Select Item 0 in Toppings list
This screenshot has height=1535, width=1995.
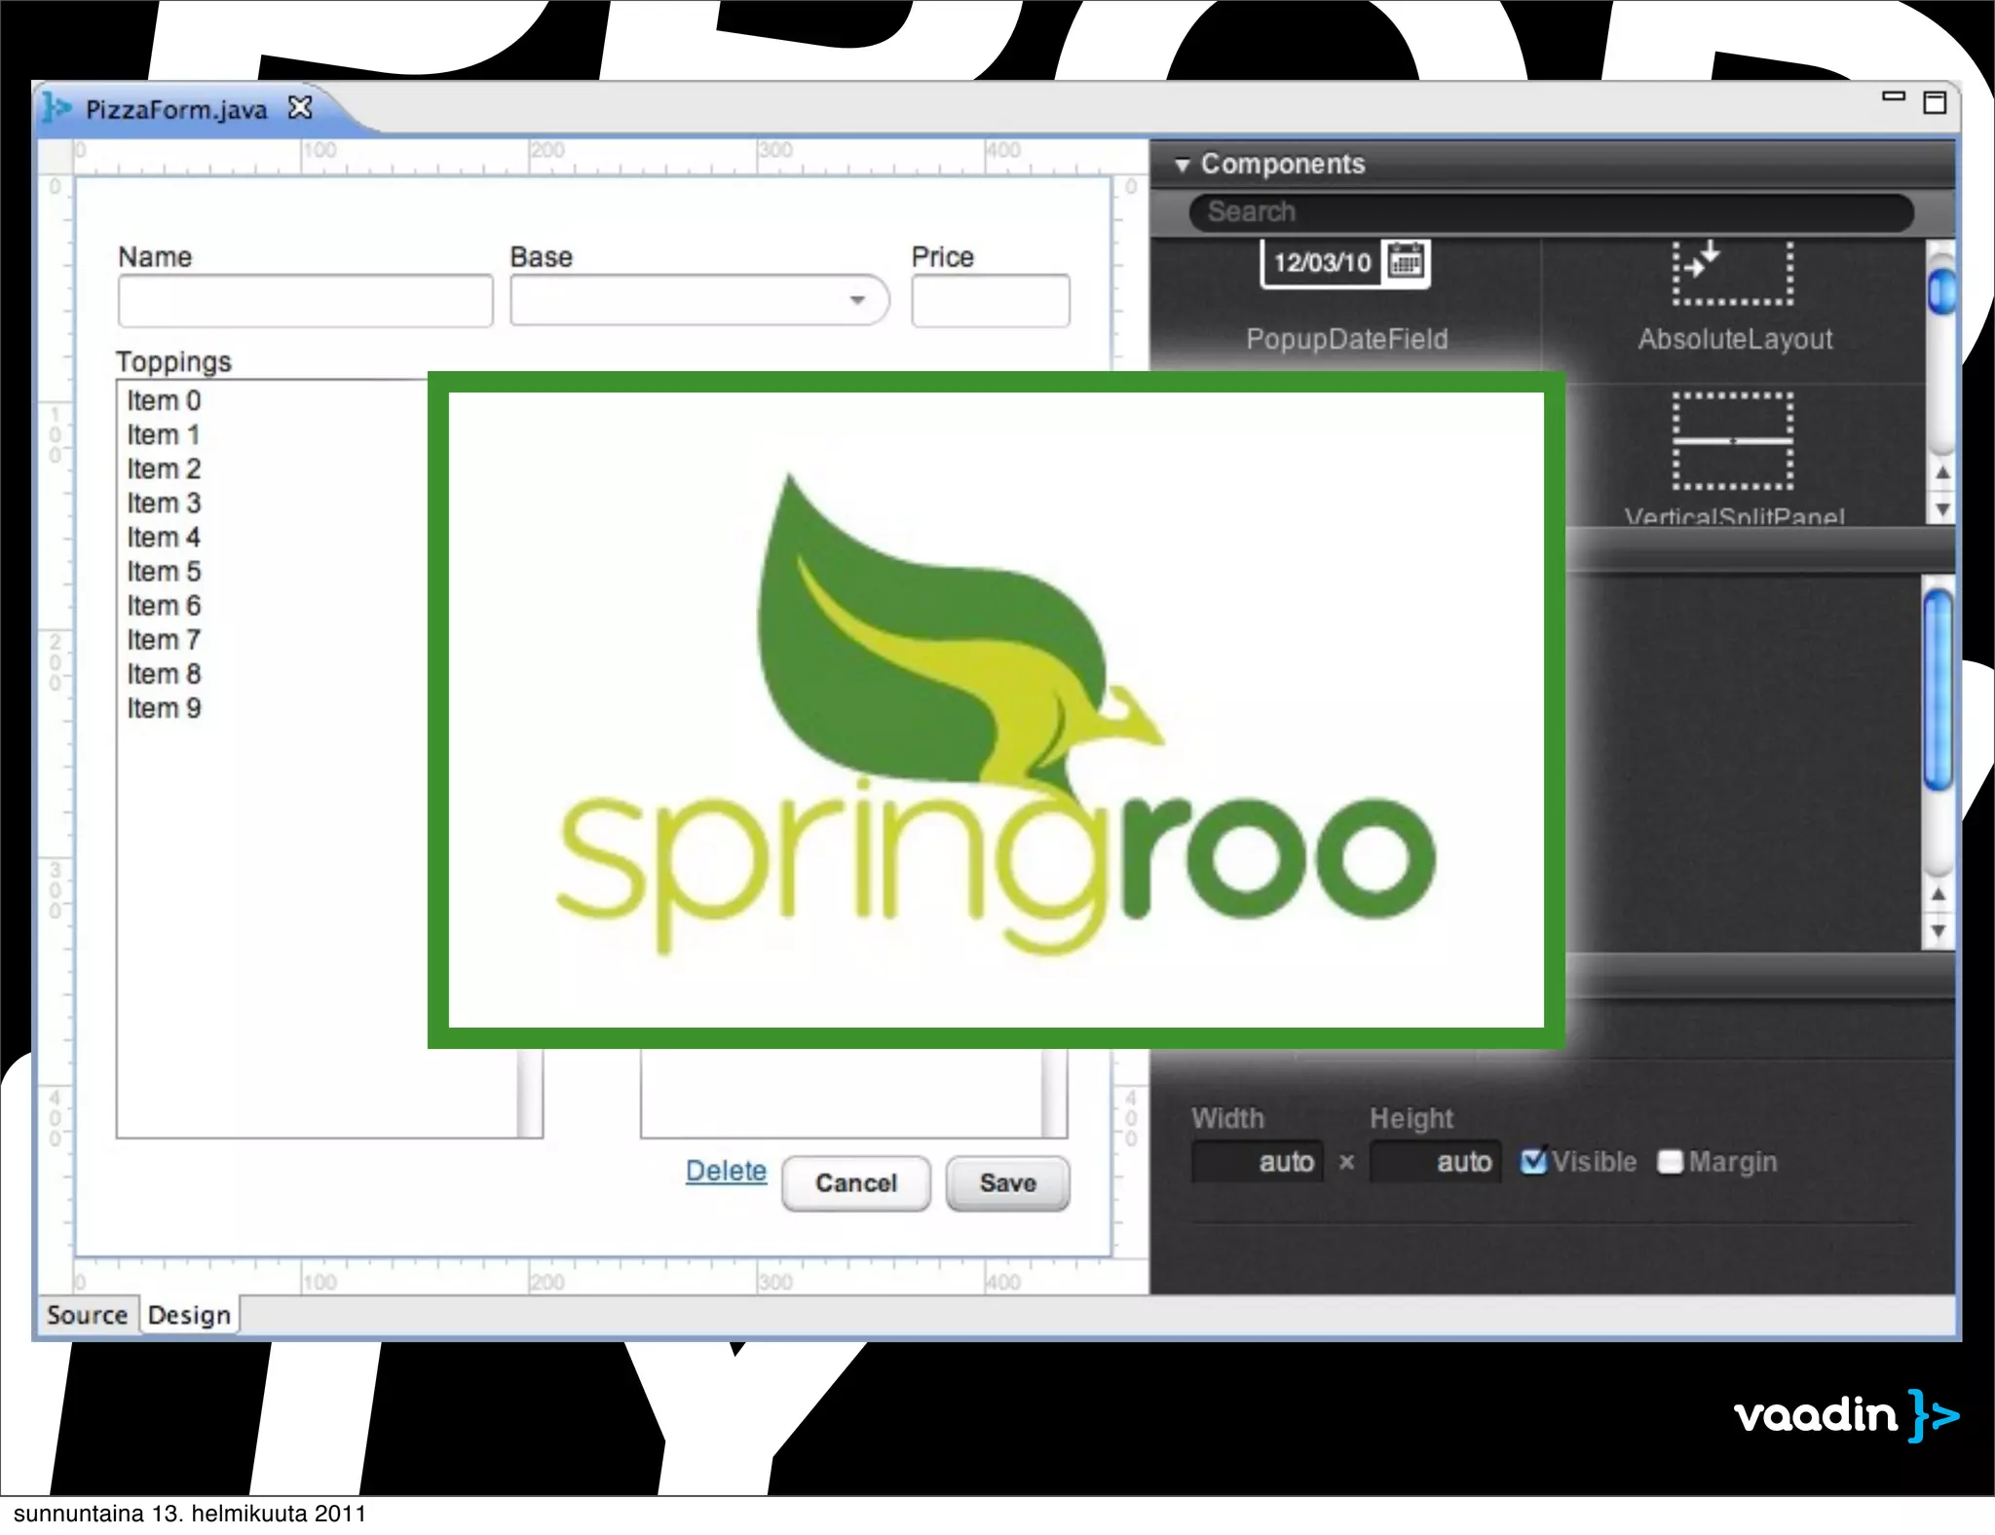tap(164, 400)
